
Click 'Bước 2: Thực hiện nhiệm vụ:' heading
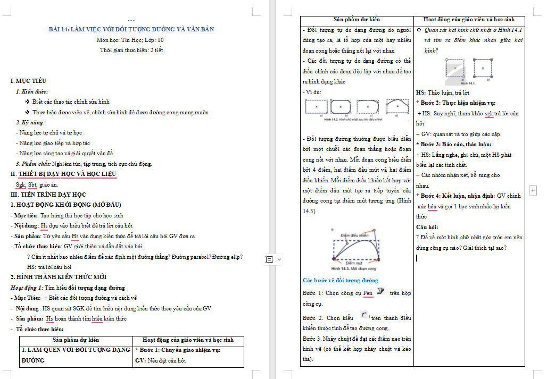(455, 103)
